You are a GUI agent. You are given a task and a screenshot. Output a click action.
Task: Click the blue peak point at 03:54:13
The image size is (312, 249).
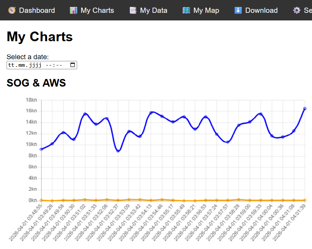pos(151,113)
